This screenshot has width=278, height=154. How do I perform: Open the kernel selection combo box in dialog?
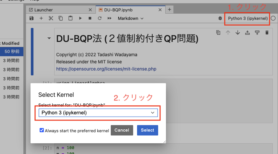point(98,113)
